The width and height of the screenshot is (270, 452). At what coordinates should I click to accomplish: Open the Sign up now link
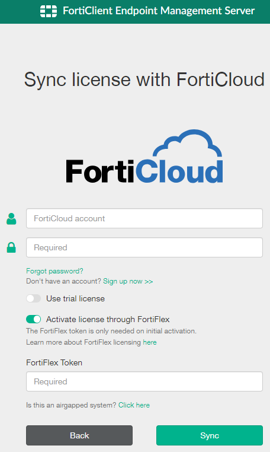[128, 281]
